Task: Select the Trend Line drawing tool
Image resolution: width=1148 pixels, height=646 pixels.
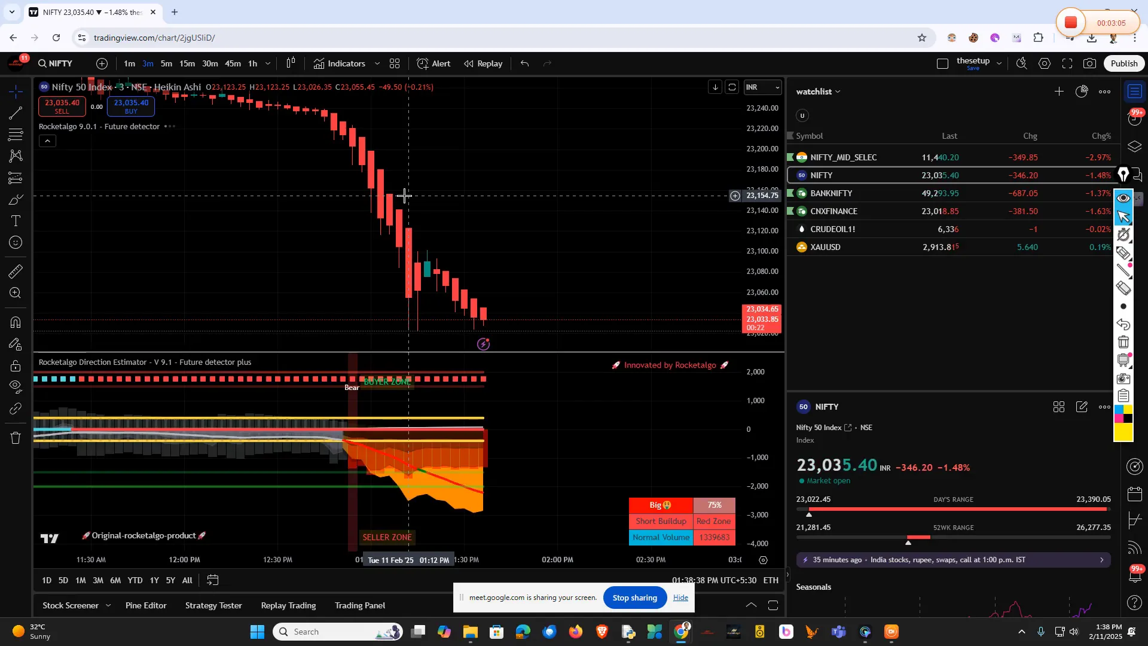Action: pos(16,114)
